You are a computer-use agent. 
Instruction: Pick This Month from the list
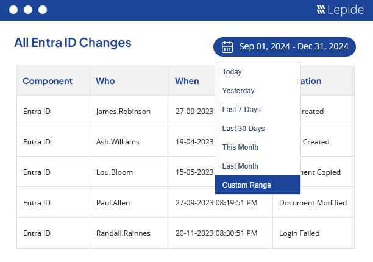tap(258, 147)
